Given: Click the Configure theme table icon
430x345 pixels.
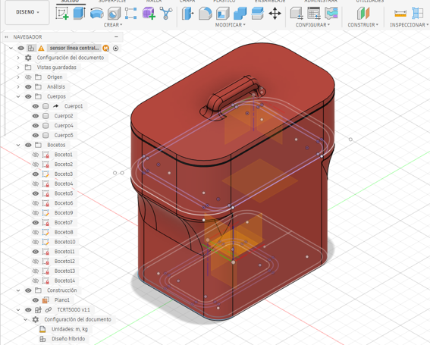Looking at the screenshot, I should tap(331, 13).
